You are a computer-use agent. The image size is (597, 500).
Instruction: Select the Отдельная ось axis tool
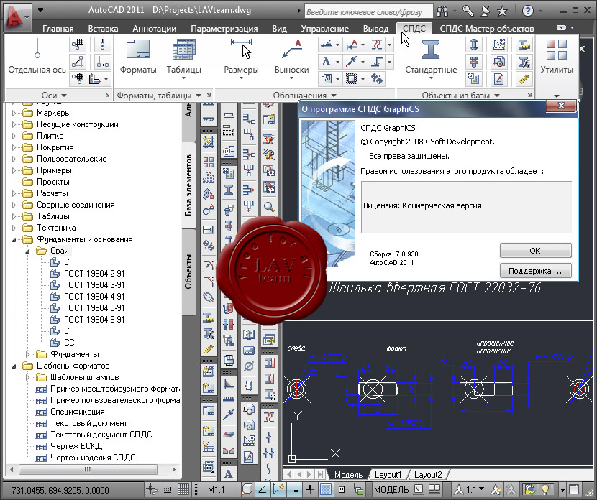[37, 56]
